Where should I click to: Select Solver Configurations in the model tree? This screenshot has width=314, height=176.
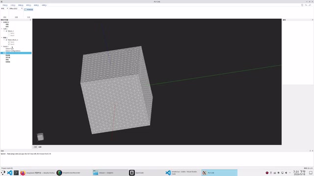coord(13,51)
